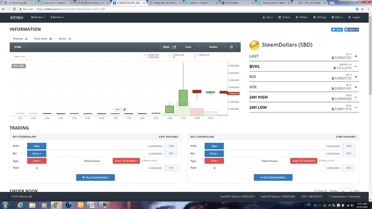Click the 'What is this?' link in the Sell panel
This screenshot has height=209, width=372.
point(327,161)
